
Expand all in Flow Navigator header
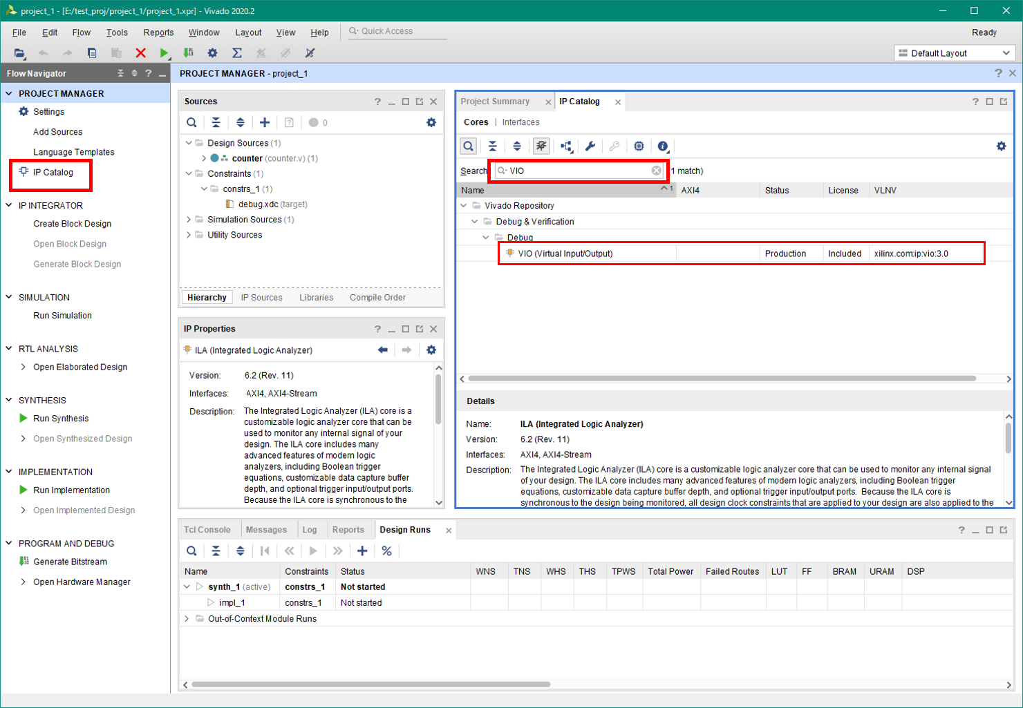134,73
